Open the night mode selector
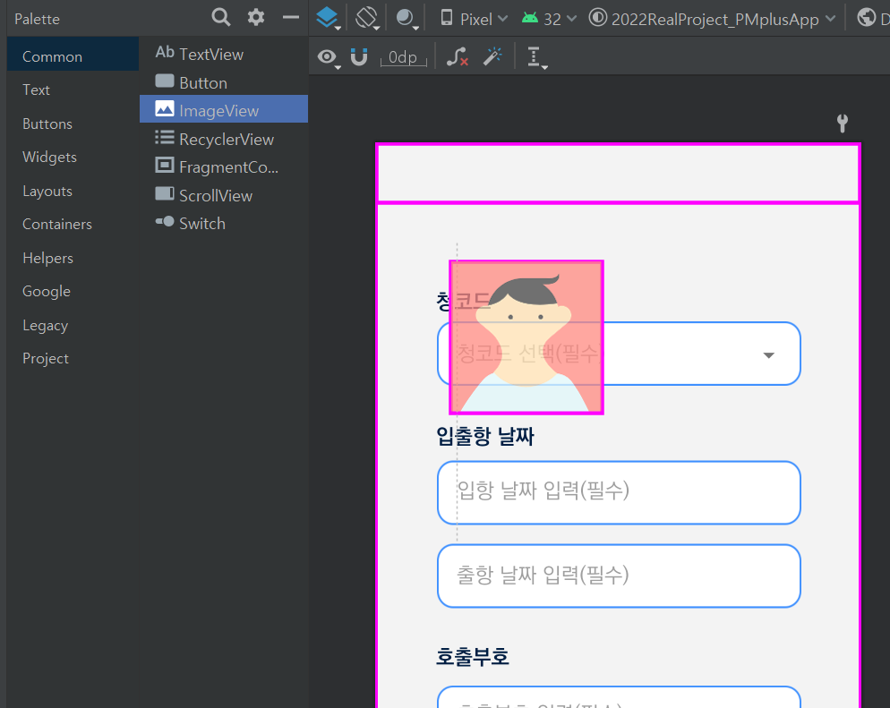Image resolution: width=890 pixels, height=708 pixels. [x=406, y=18]
